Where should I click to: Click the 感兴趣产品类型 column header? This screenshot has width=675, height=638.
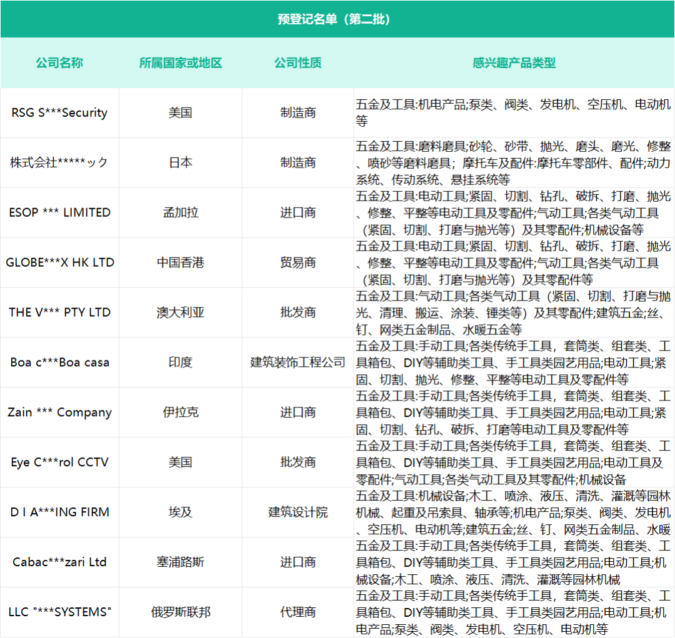[x=512, y=62]
